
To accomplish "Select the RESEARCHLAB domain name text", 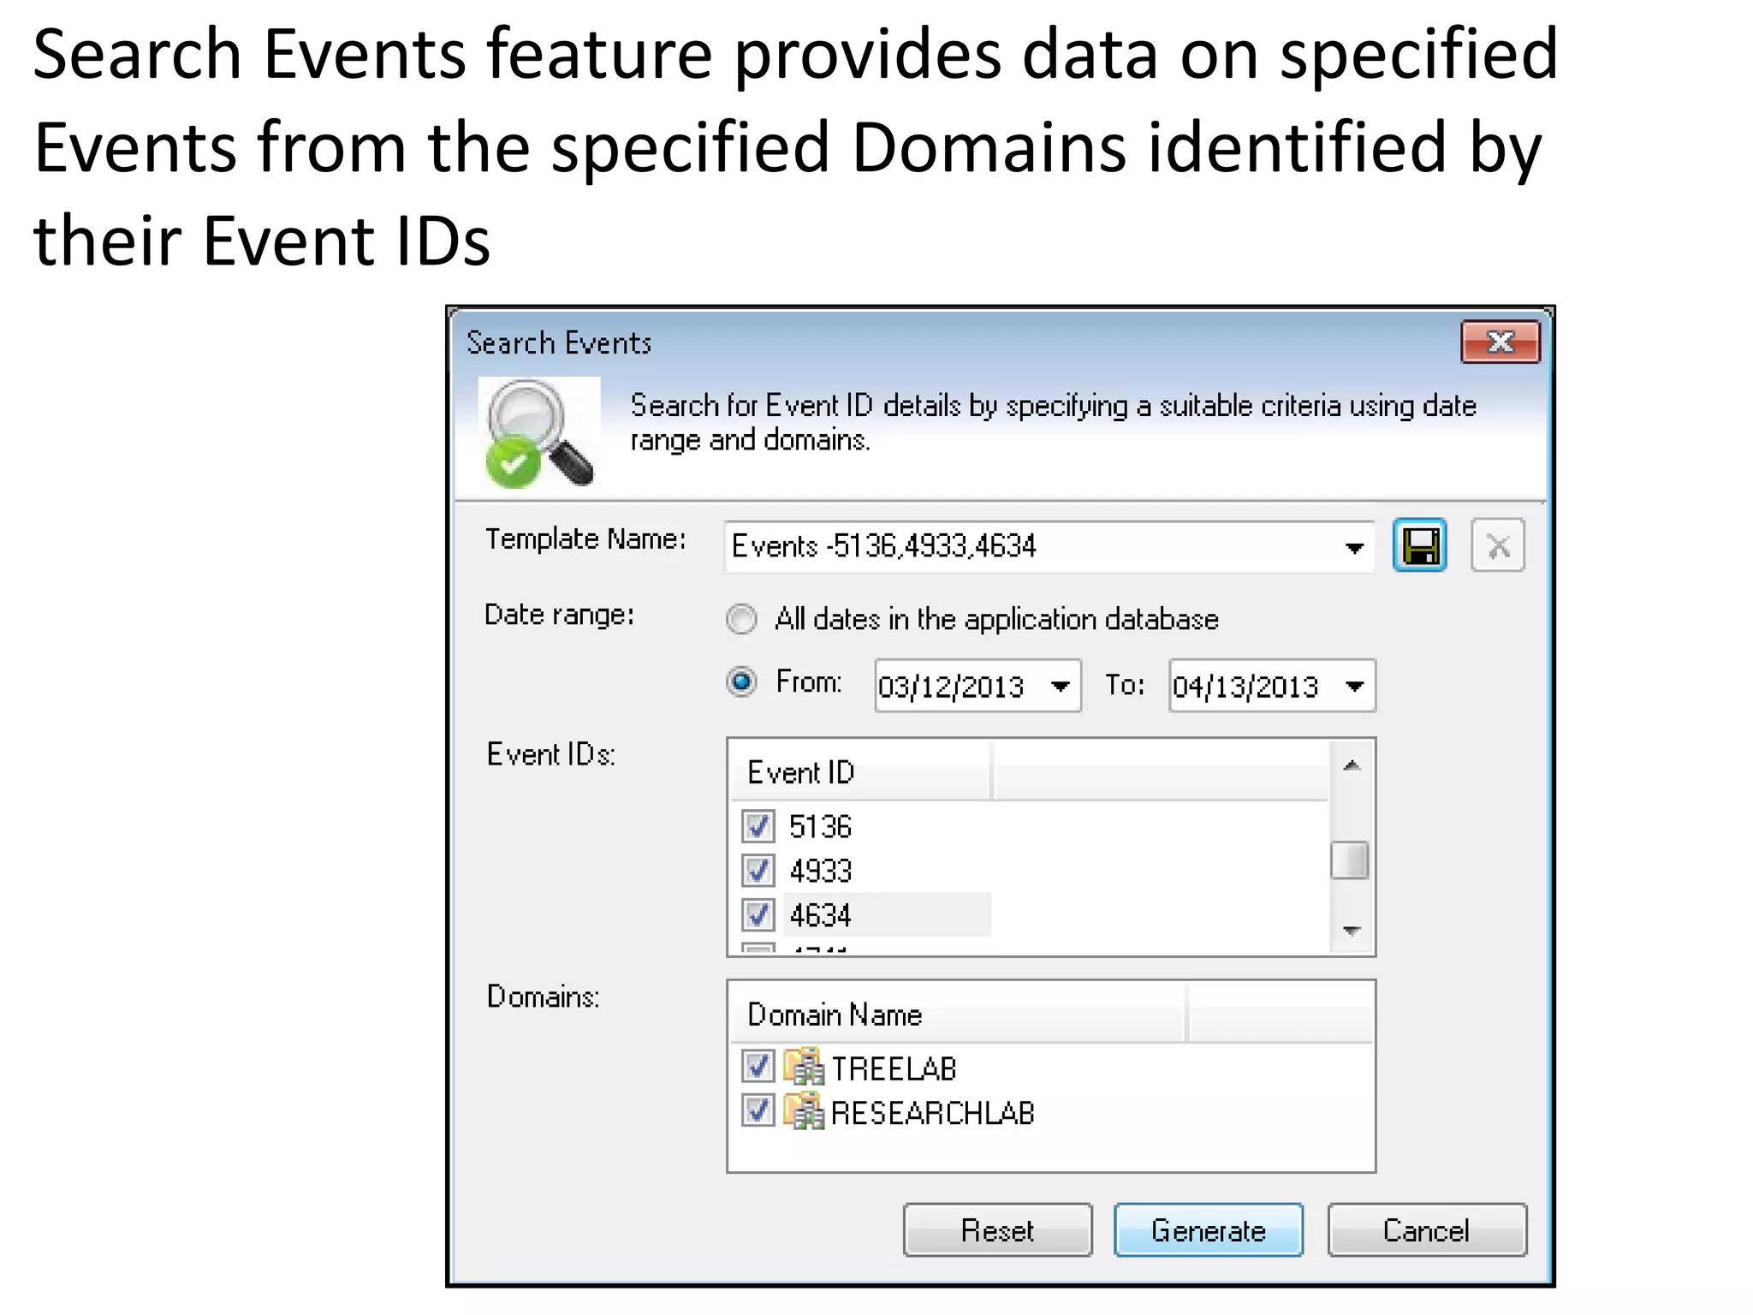I will point(933,1113).
